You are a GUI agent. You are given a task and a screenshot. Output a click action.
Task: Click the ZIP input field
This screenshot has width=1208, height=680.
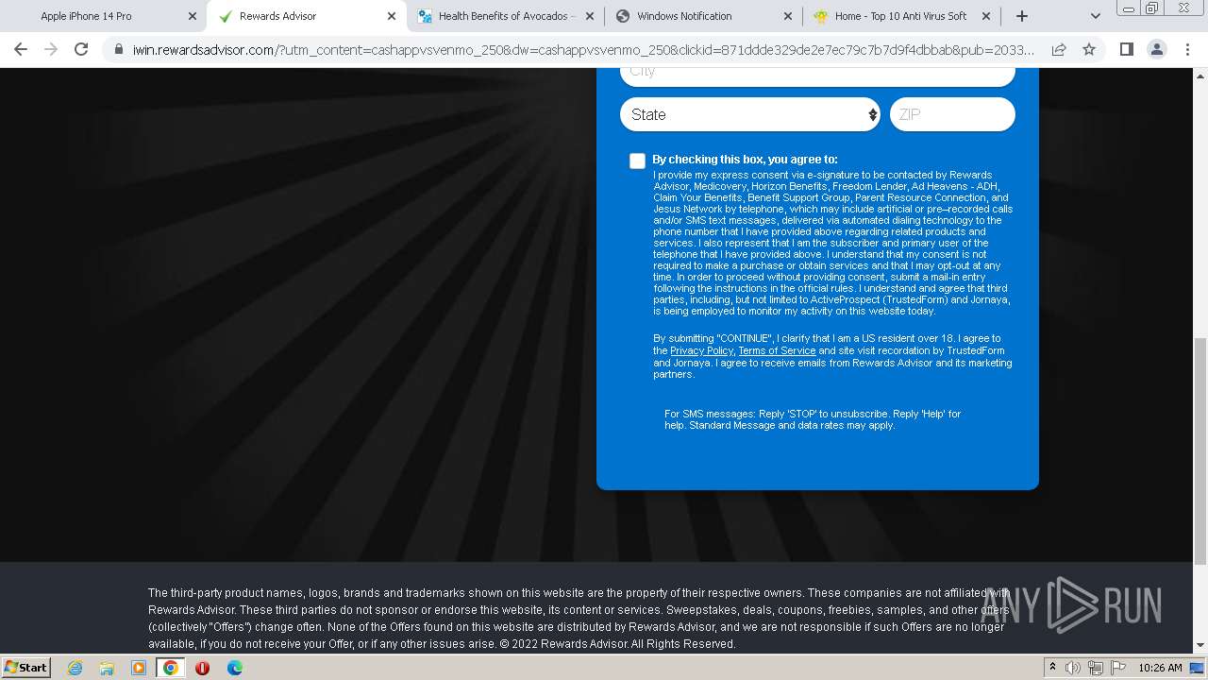coord(952,114)
